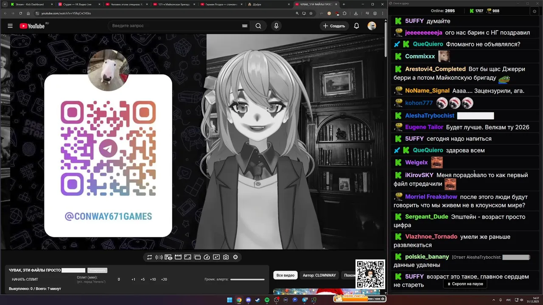
Task: Open the YouTube account avatar menu
Action: 372,26
